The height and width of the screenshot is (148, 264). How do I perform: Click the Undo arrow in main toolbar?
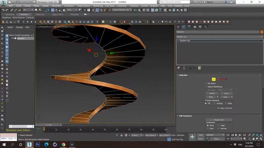click(x=3, y=10)
